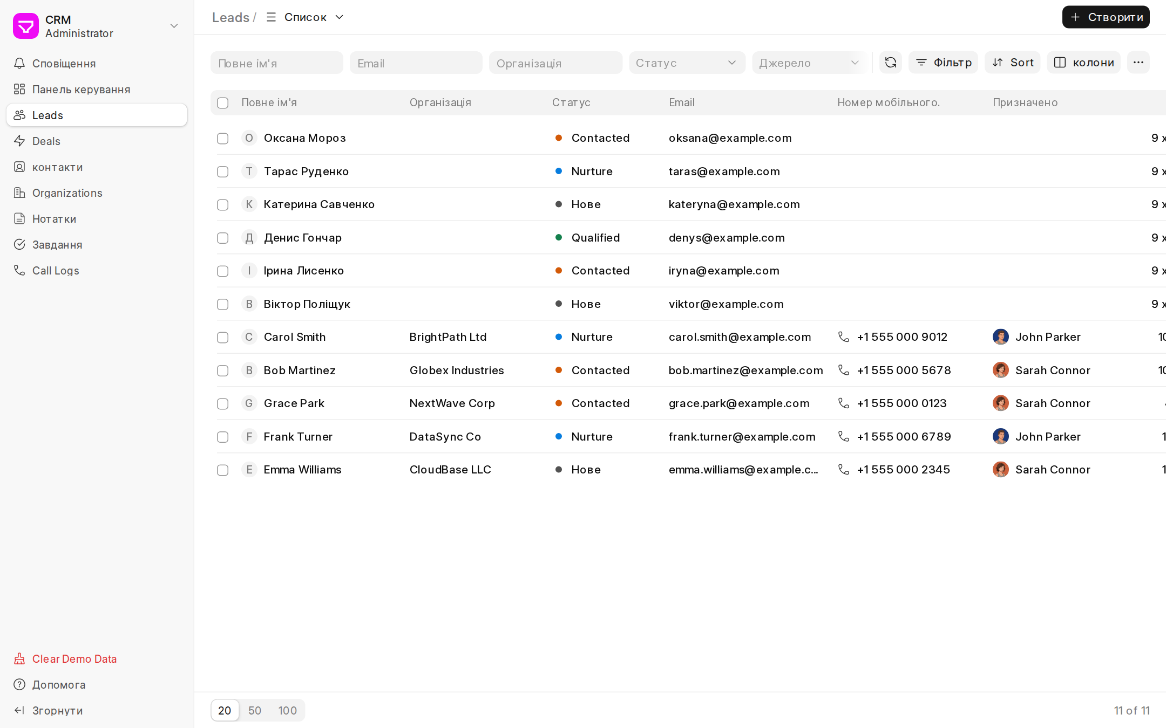Image resolution: width=1166 pixels, height=728 pixels.
Task: Check the box for Оксана Мороз
Action: pyautogui.click(x=222, y=139)
